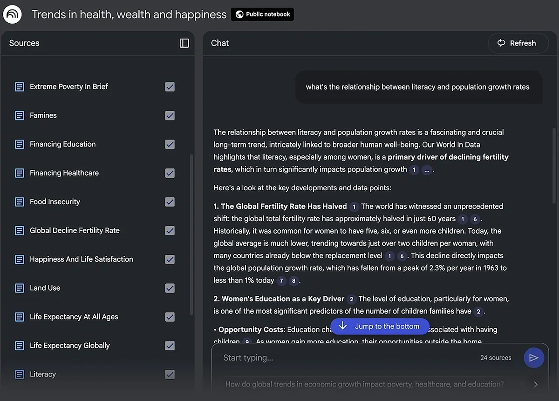Click the Land Use document icon
Viewport: 559px width, 401px height.
pos(20,288)
